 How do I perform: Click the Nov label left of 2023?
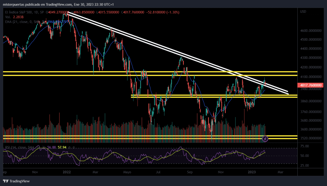(x=221, y=172)
